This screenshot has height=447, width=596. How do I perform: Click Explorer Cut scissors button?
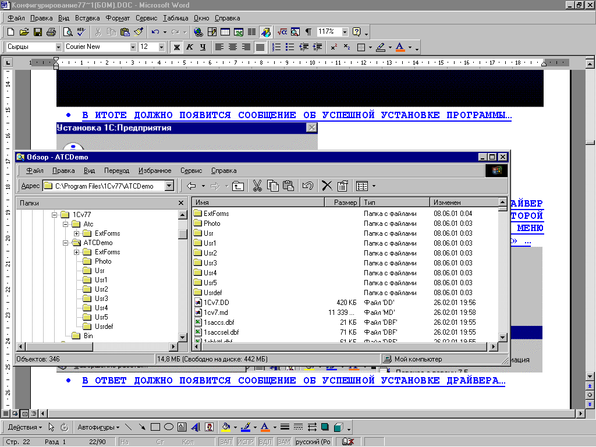pyautogui.click(x=257, y=186)
